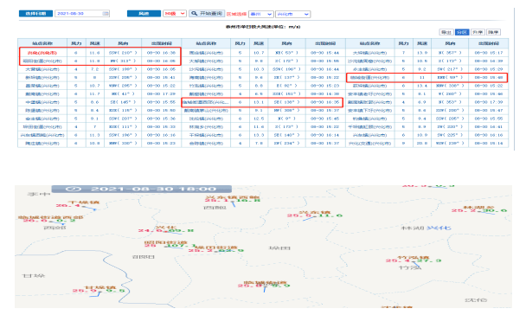
Task: Open the calendar icon in date field
Action: tap(106, 14)
